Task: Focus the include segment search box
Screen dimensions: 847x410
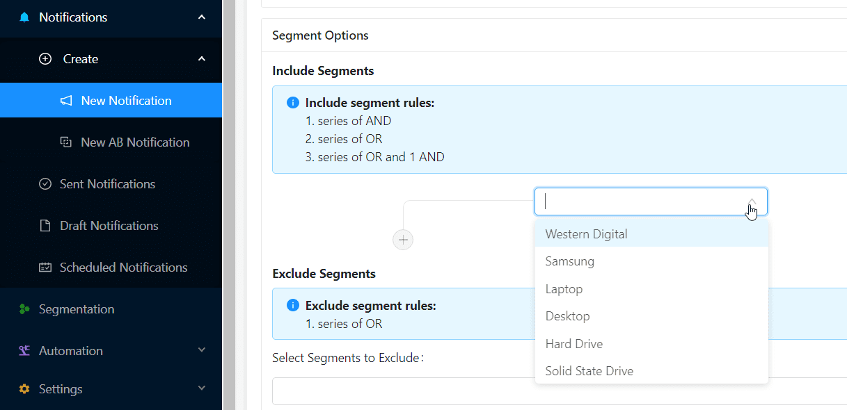Action: coord(640,202)
